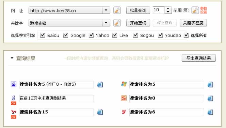Toggle the Live checkbox
This screenshot has width=226, height=128.
tap(115, 35)
